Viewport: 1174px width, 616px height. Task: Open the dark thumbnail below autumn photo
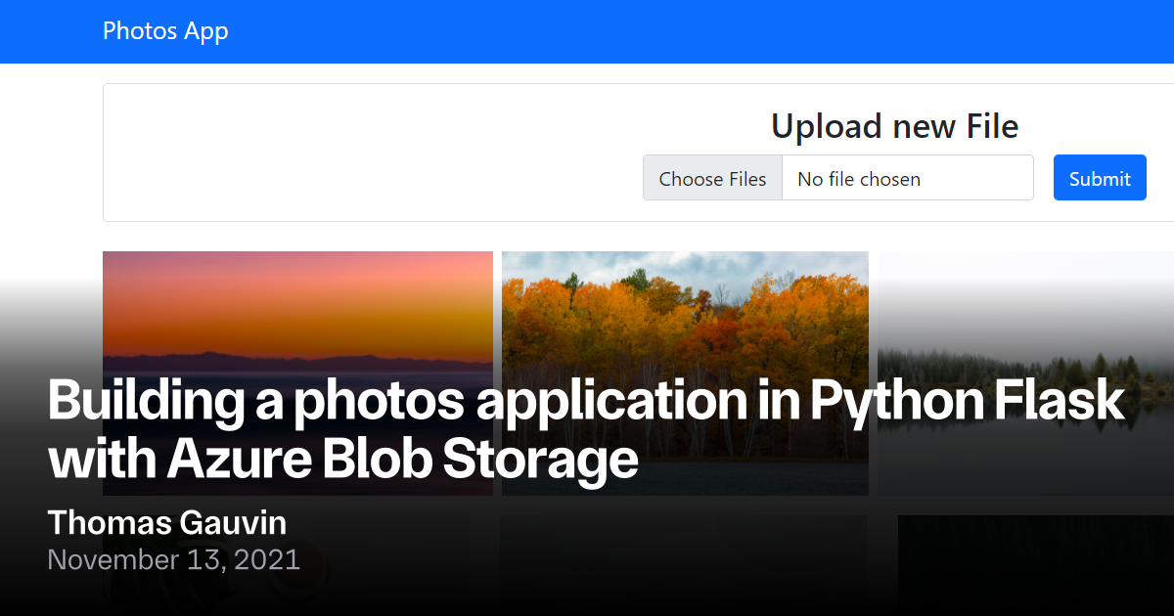tap(683, 565)
